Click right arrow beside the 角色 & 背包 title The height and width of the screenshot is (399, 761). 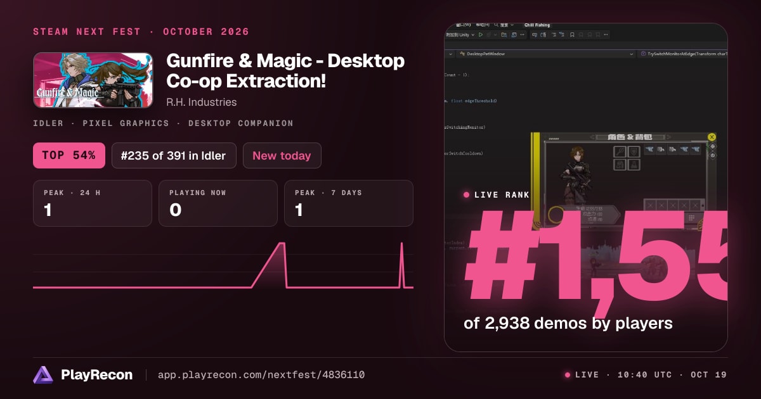click(668, 137)
